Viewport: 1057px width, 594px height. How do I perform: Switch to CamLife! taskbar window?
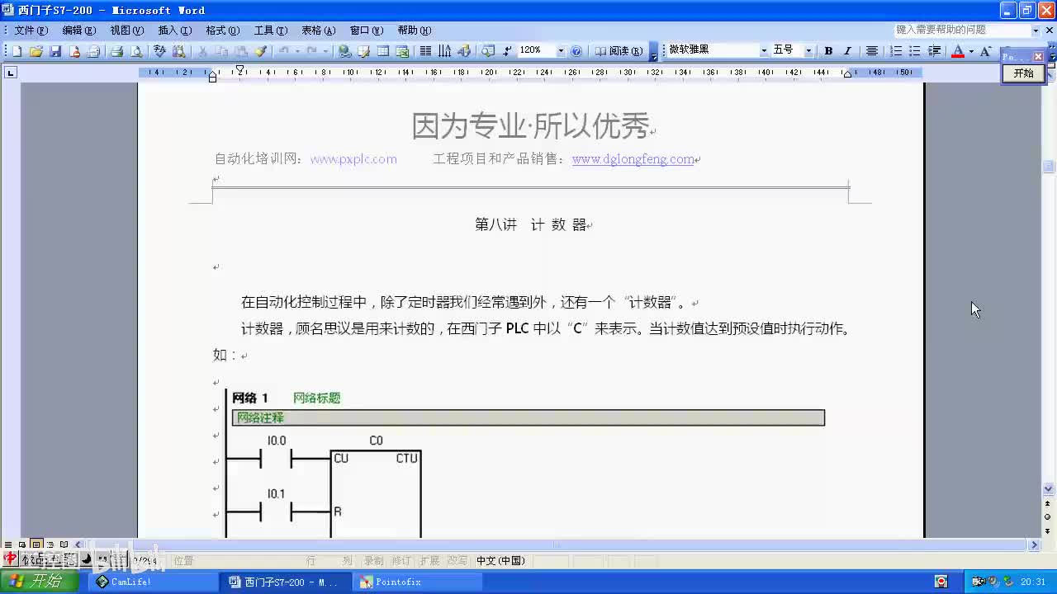[153, 582]
